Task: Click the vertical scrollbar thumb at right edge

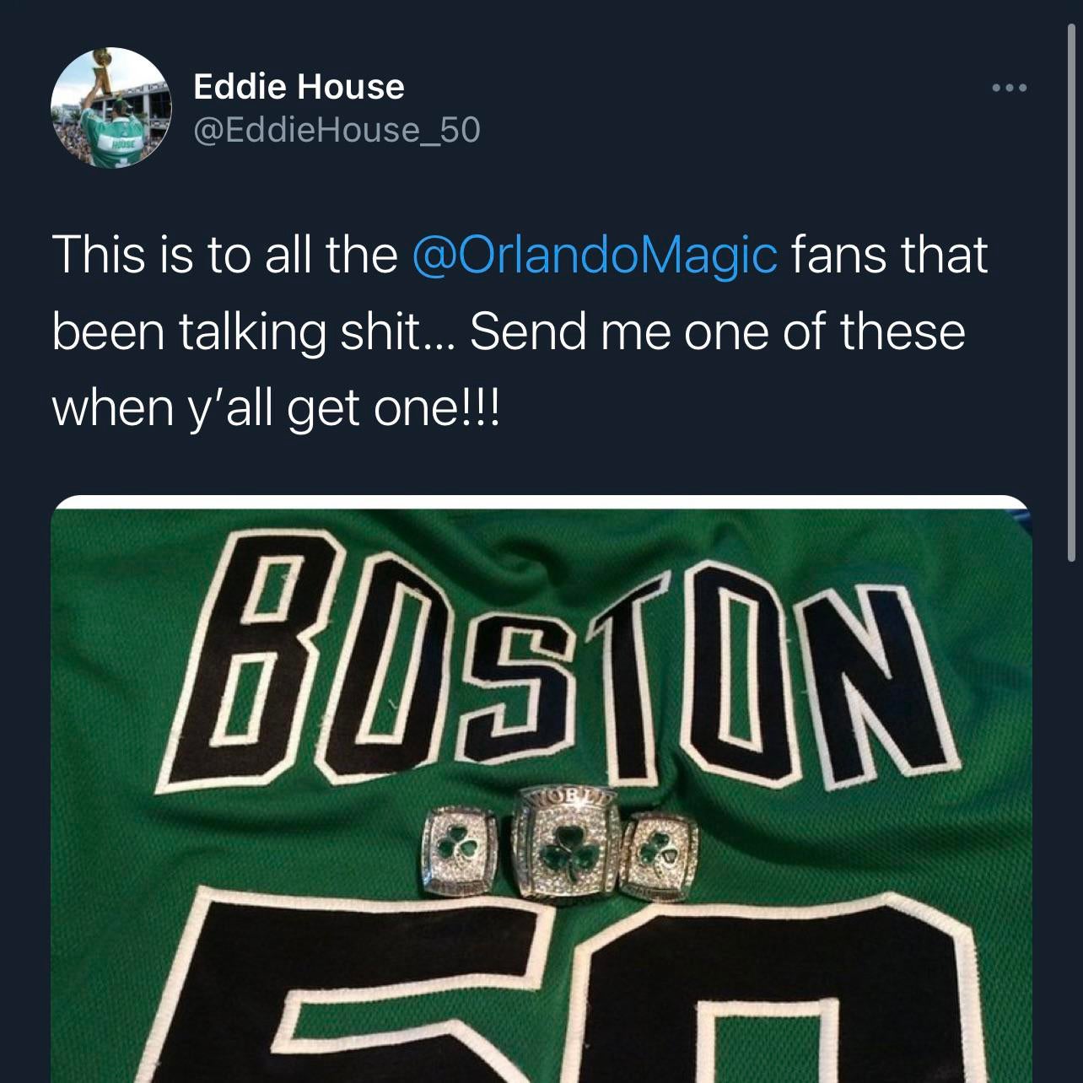Action: pyautogui.click(x=1072, y=291)
